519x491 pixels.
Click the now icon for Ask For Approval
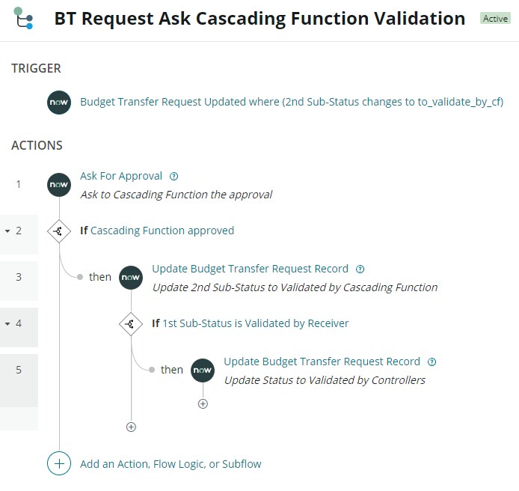[x=59, y=185]
